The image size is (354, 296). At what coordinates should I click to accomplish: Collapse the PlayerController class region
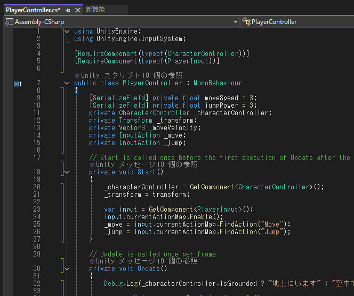click(x=67, y=83)
